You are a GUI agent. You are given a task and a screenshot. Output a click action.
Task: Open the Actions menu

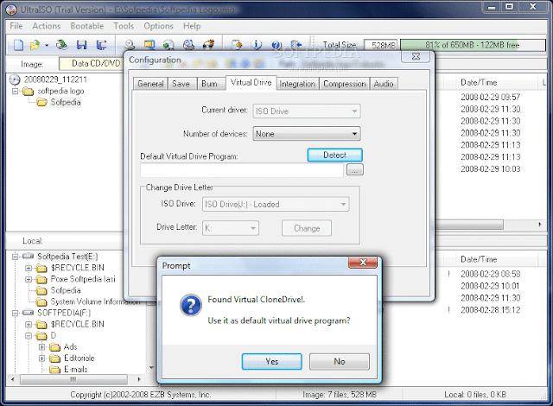tap(47, 26)
